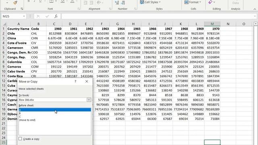Click the cell with value 8.18E+08
Viewport: 258px width, 145px height.
click(x=212, y=38)
